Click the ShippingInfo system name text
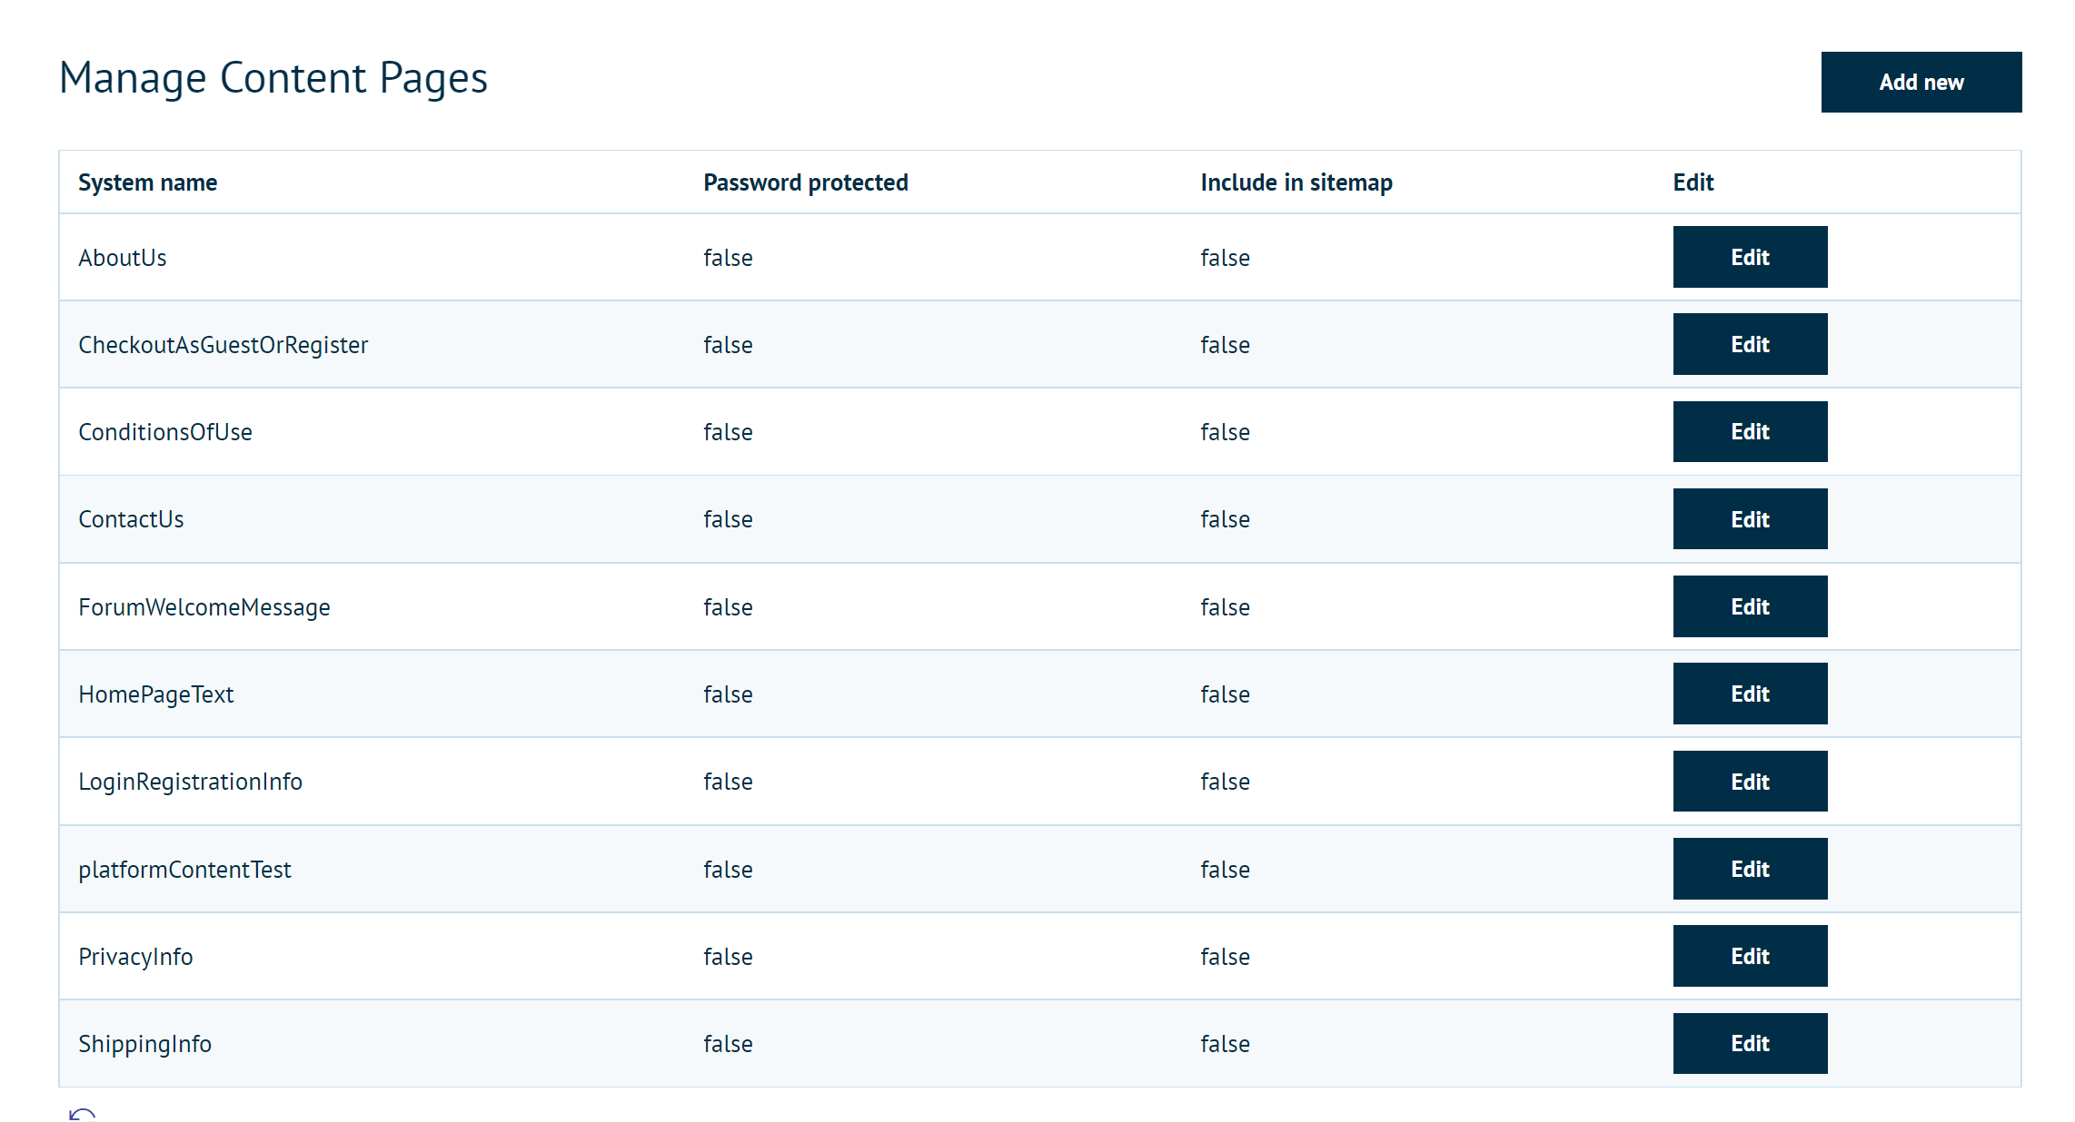 tap(144, 1044)
